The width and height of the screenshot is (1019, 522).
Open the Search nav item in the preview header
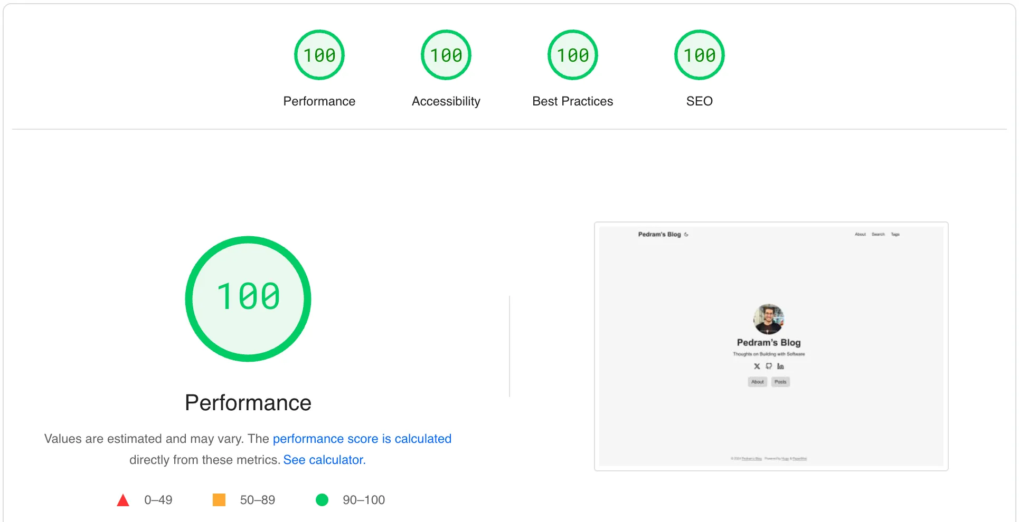[x=879, y=234]
